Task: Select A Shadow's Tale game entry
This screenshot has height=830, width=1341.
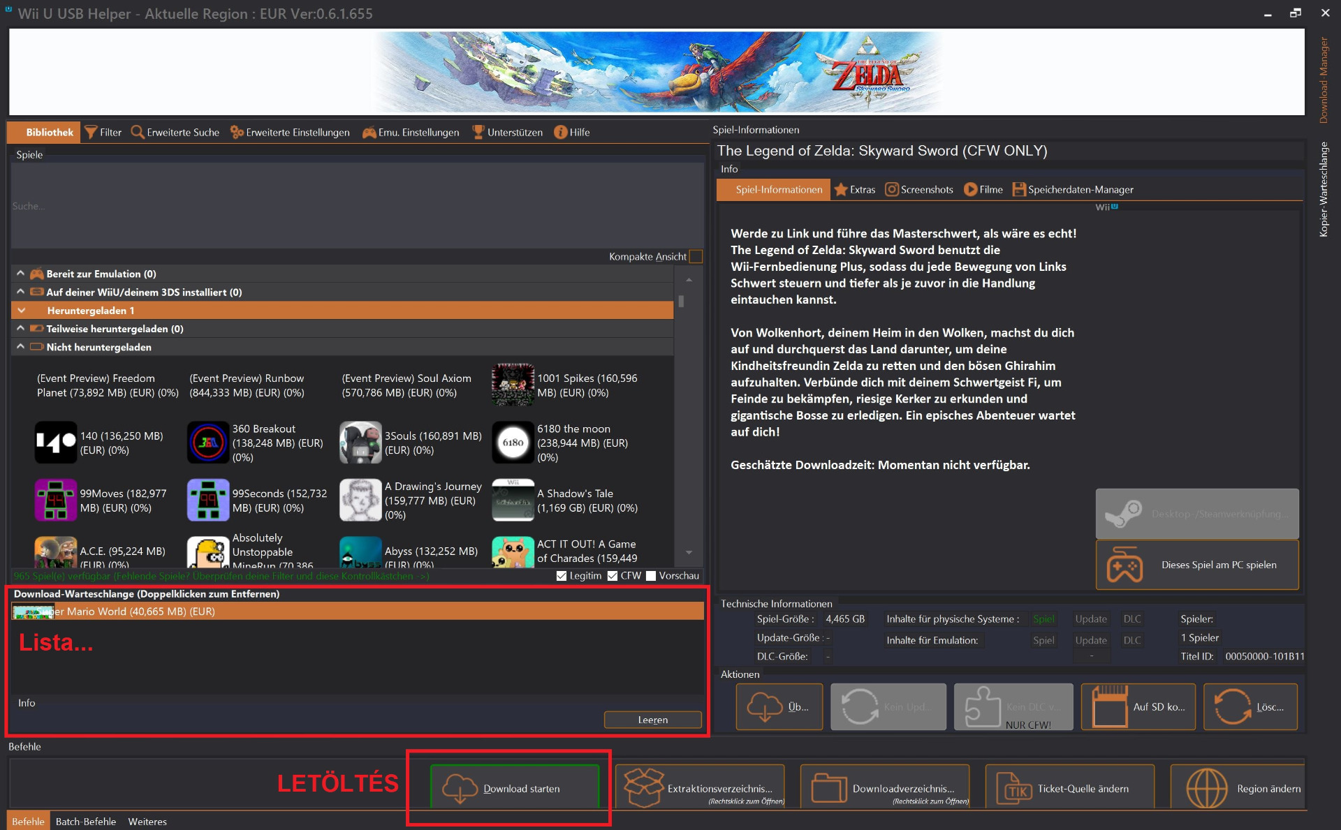Action: tap(566, 500)
